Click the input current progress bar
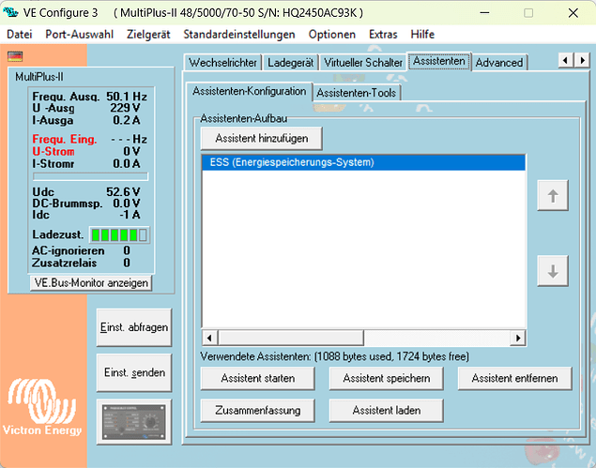Viewport: 596px width, 468px height. point(90,176)
